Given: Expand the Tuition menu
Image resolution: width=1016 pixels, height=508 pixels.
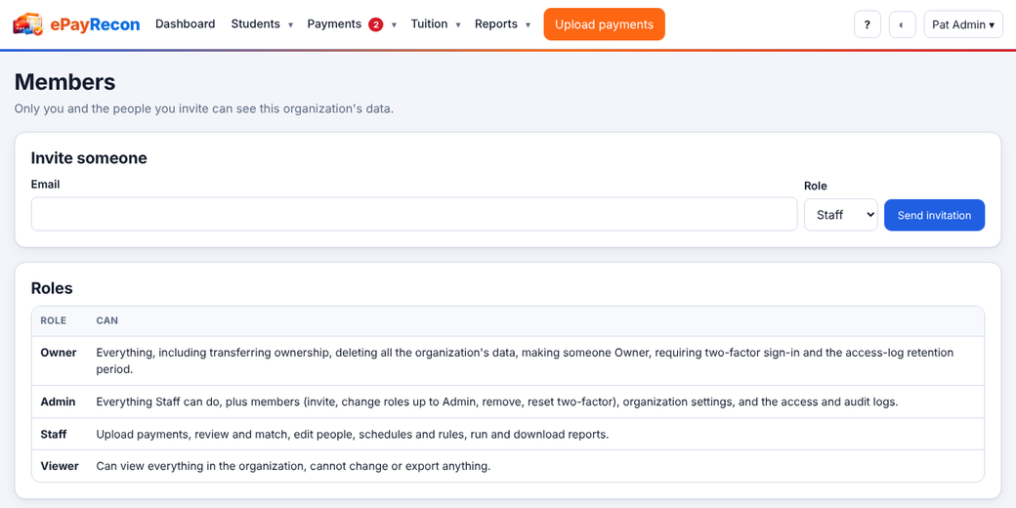Looking at the screenshot, I should pyautogui.click(x=436, y=24).
